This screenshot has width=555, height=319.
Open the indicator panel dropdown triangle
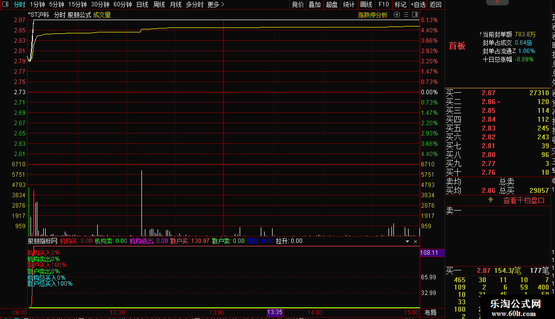point(407,241)
